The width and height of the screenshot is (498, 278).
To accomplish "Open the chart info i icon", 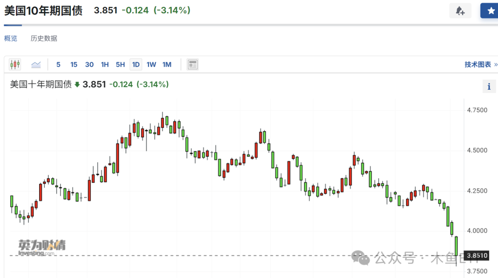I will click(x=489, y=86).
